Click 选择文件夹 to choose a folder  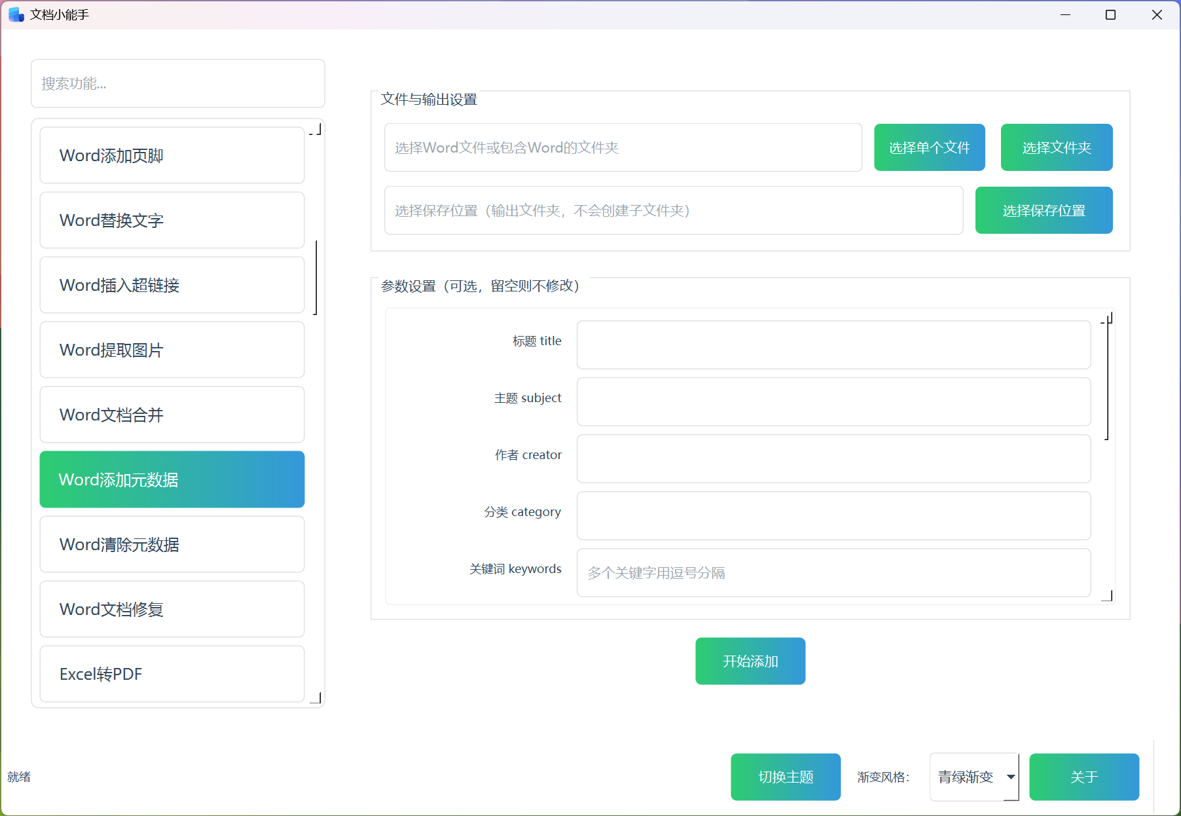coord(1056,147)
